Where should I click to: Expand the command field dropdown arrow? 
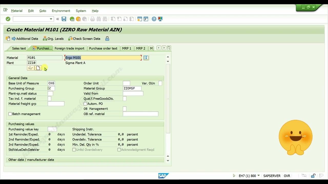(51, 19)
